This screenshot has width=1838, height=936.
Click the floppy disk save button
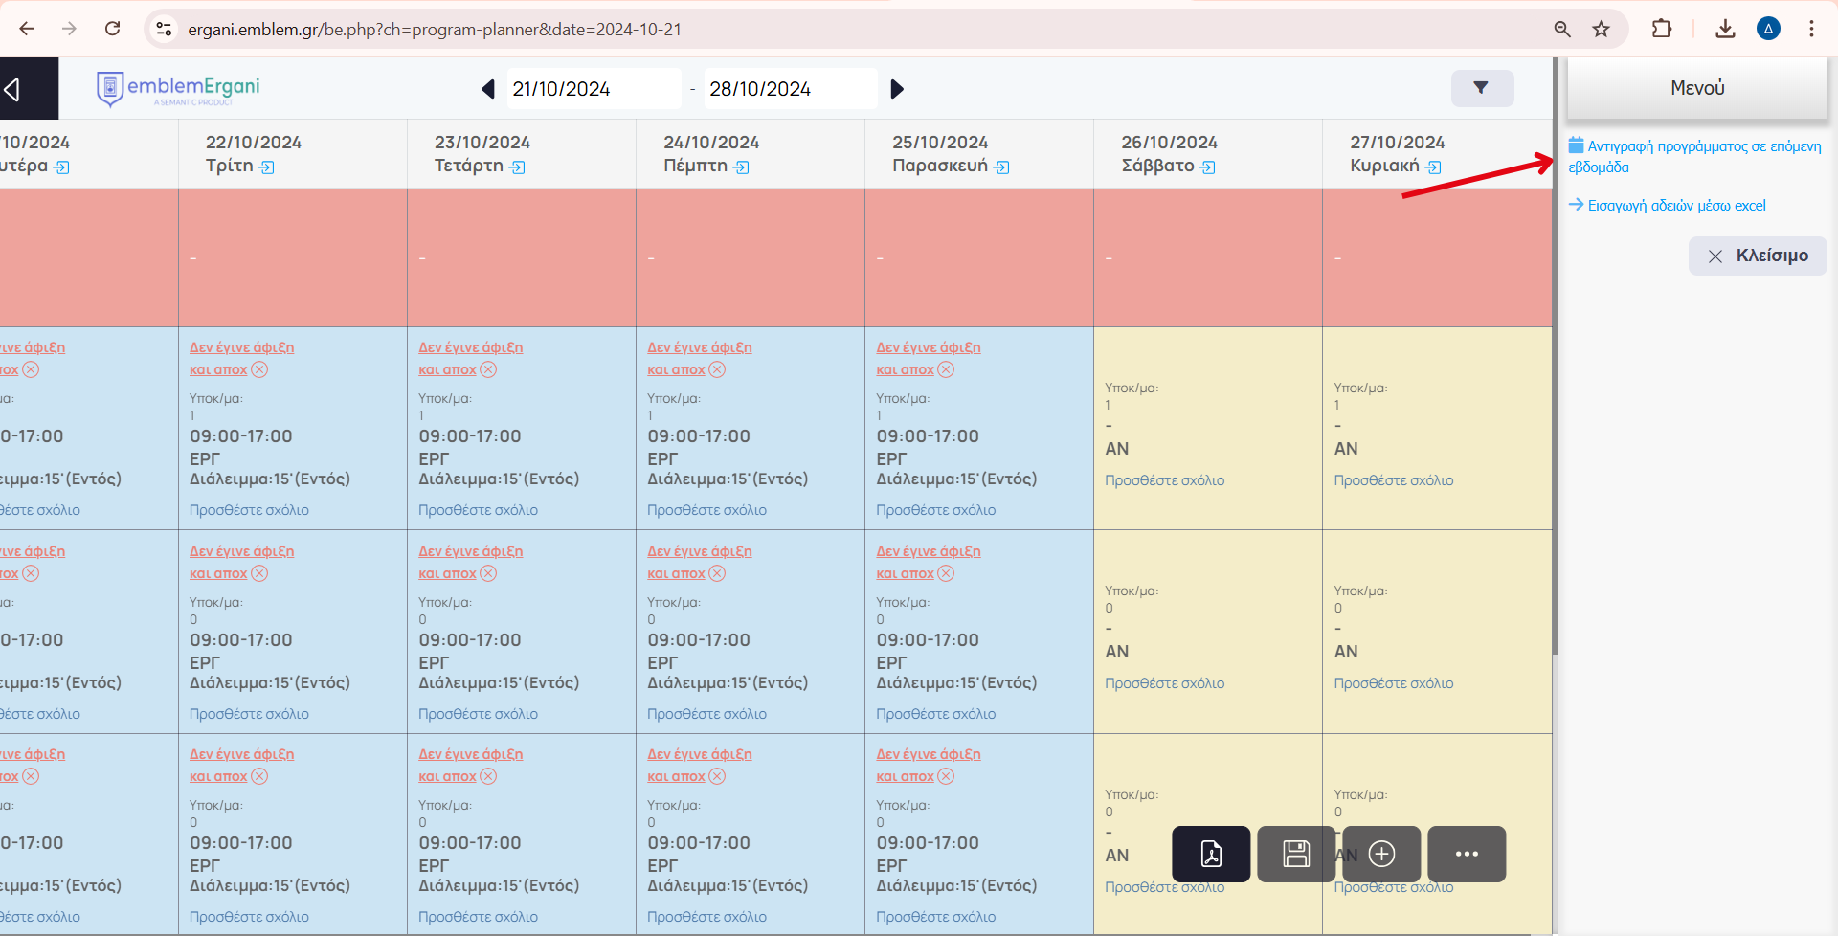point(1295,854)
